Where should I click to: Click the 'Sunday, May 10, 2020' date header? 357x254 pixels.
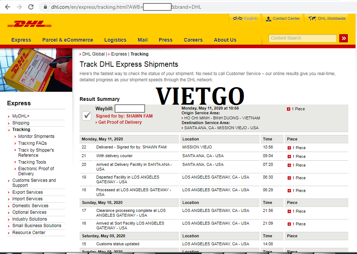pyautogui.click(x=102, y=202)
